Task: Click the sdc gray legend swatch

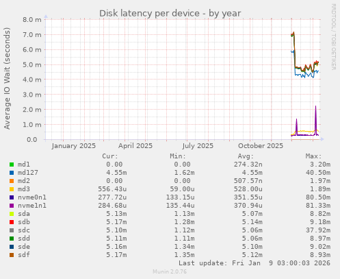Action: (12, 230)
